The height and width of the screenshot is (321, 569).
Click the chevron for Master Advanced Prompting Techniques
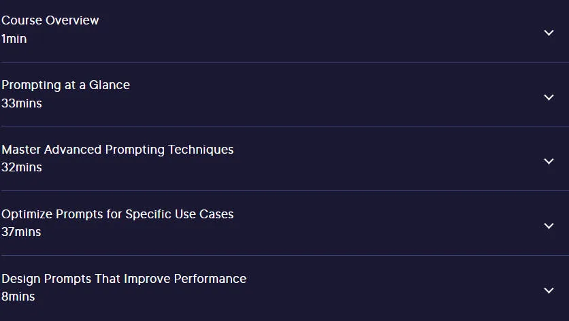549,161
